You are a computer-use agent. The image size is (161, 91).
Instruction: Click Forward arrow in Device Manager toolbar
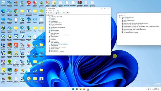(48, 13)
